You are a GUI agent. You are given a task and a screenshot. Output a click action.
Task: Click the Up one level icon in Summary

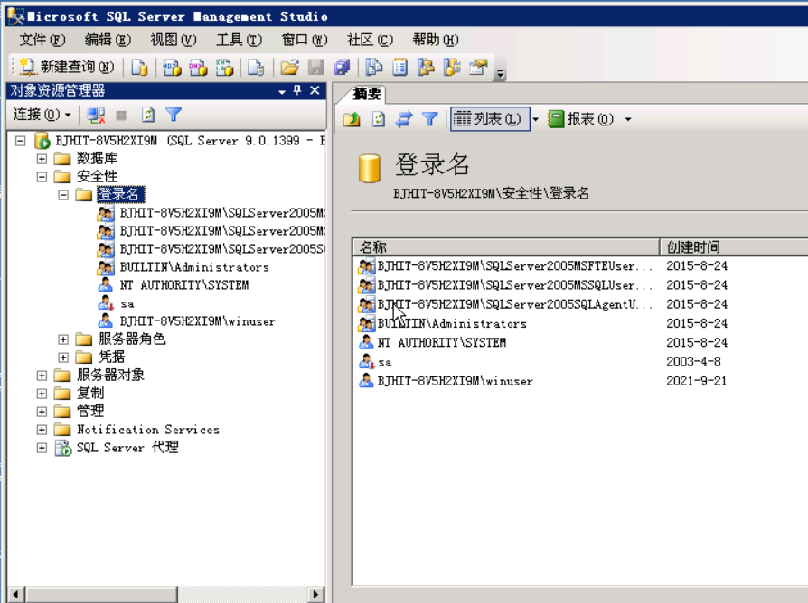[352, 119]
